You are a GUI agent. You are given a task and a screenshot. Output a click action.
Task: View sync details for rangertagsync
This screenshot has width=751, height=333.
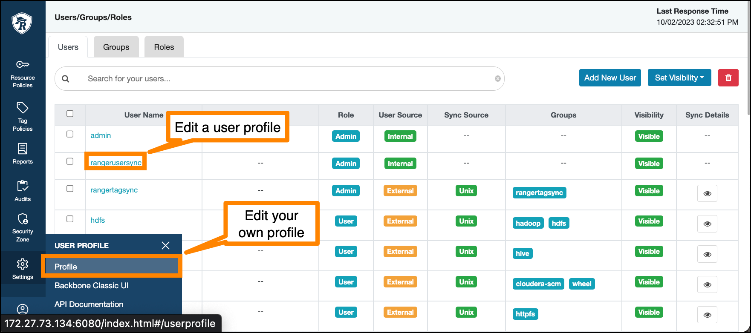[707, 194]
